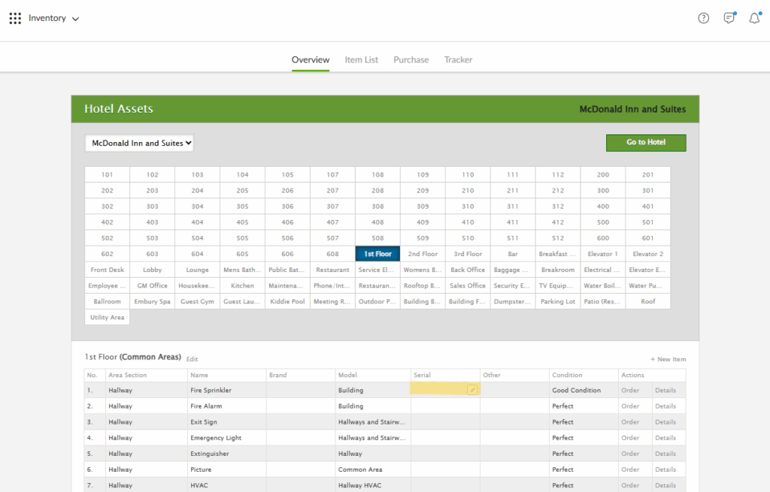Select the 2nd Floor area cell

click(x=423, y=254)
